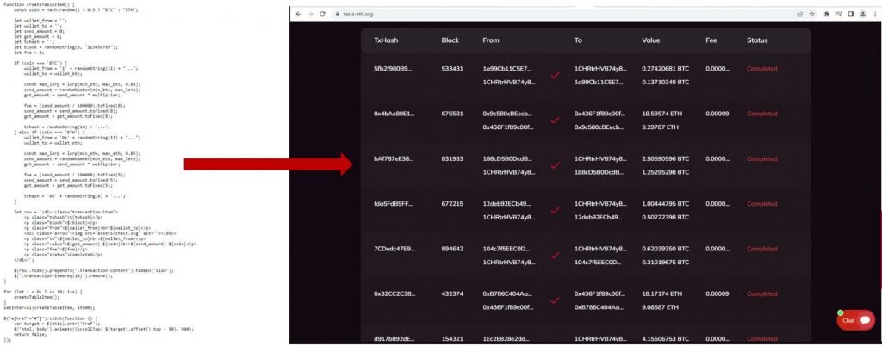
Task: Click the Status column header
Action: coord(757,40)
